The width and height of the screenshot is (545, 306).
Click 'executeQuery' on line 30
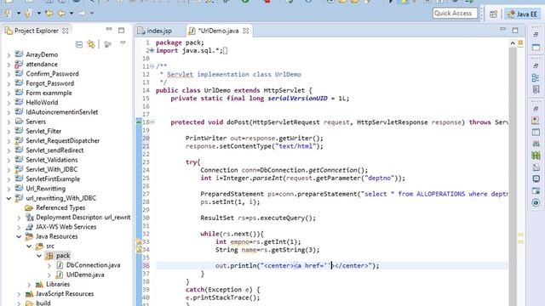(283, 218)
